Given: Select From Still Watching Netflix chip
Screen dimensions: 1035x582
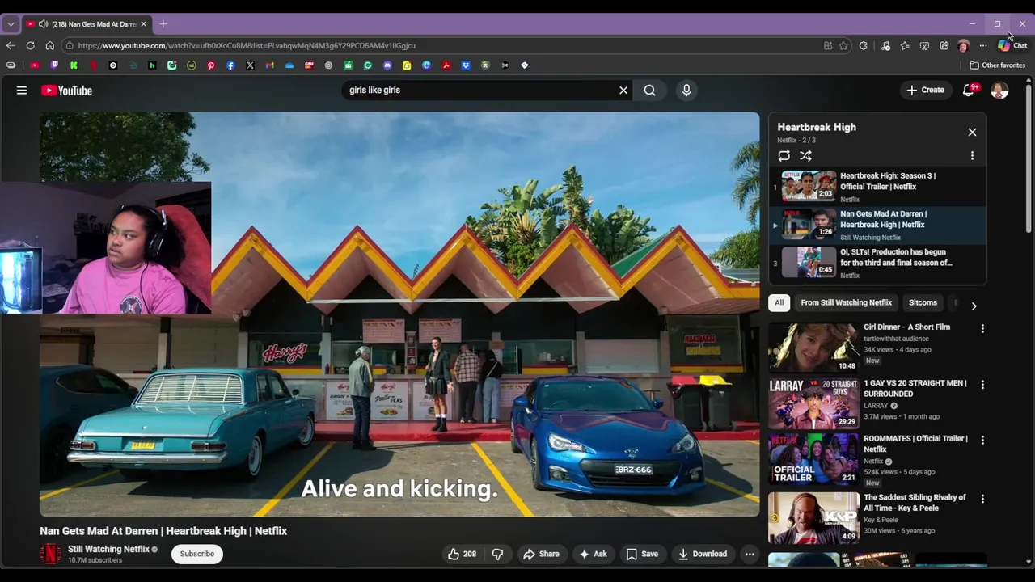Looking at the screenshot, I should (x=846, y=302).
